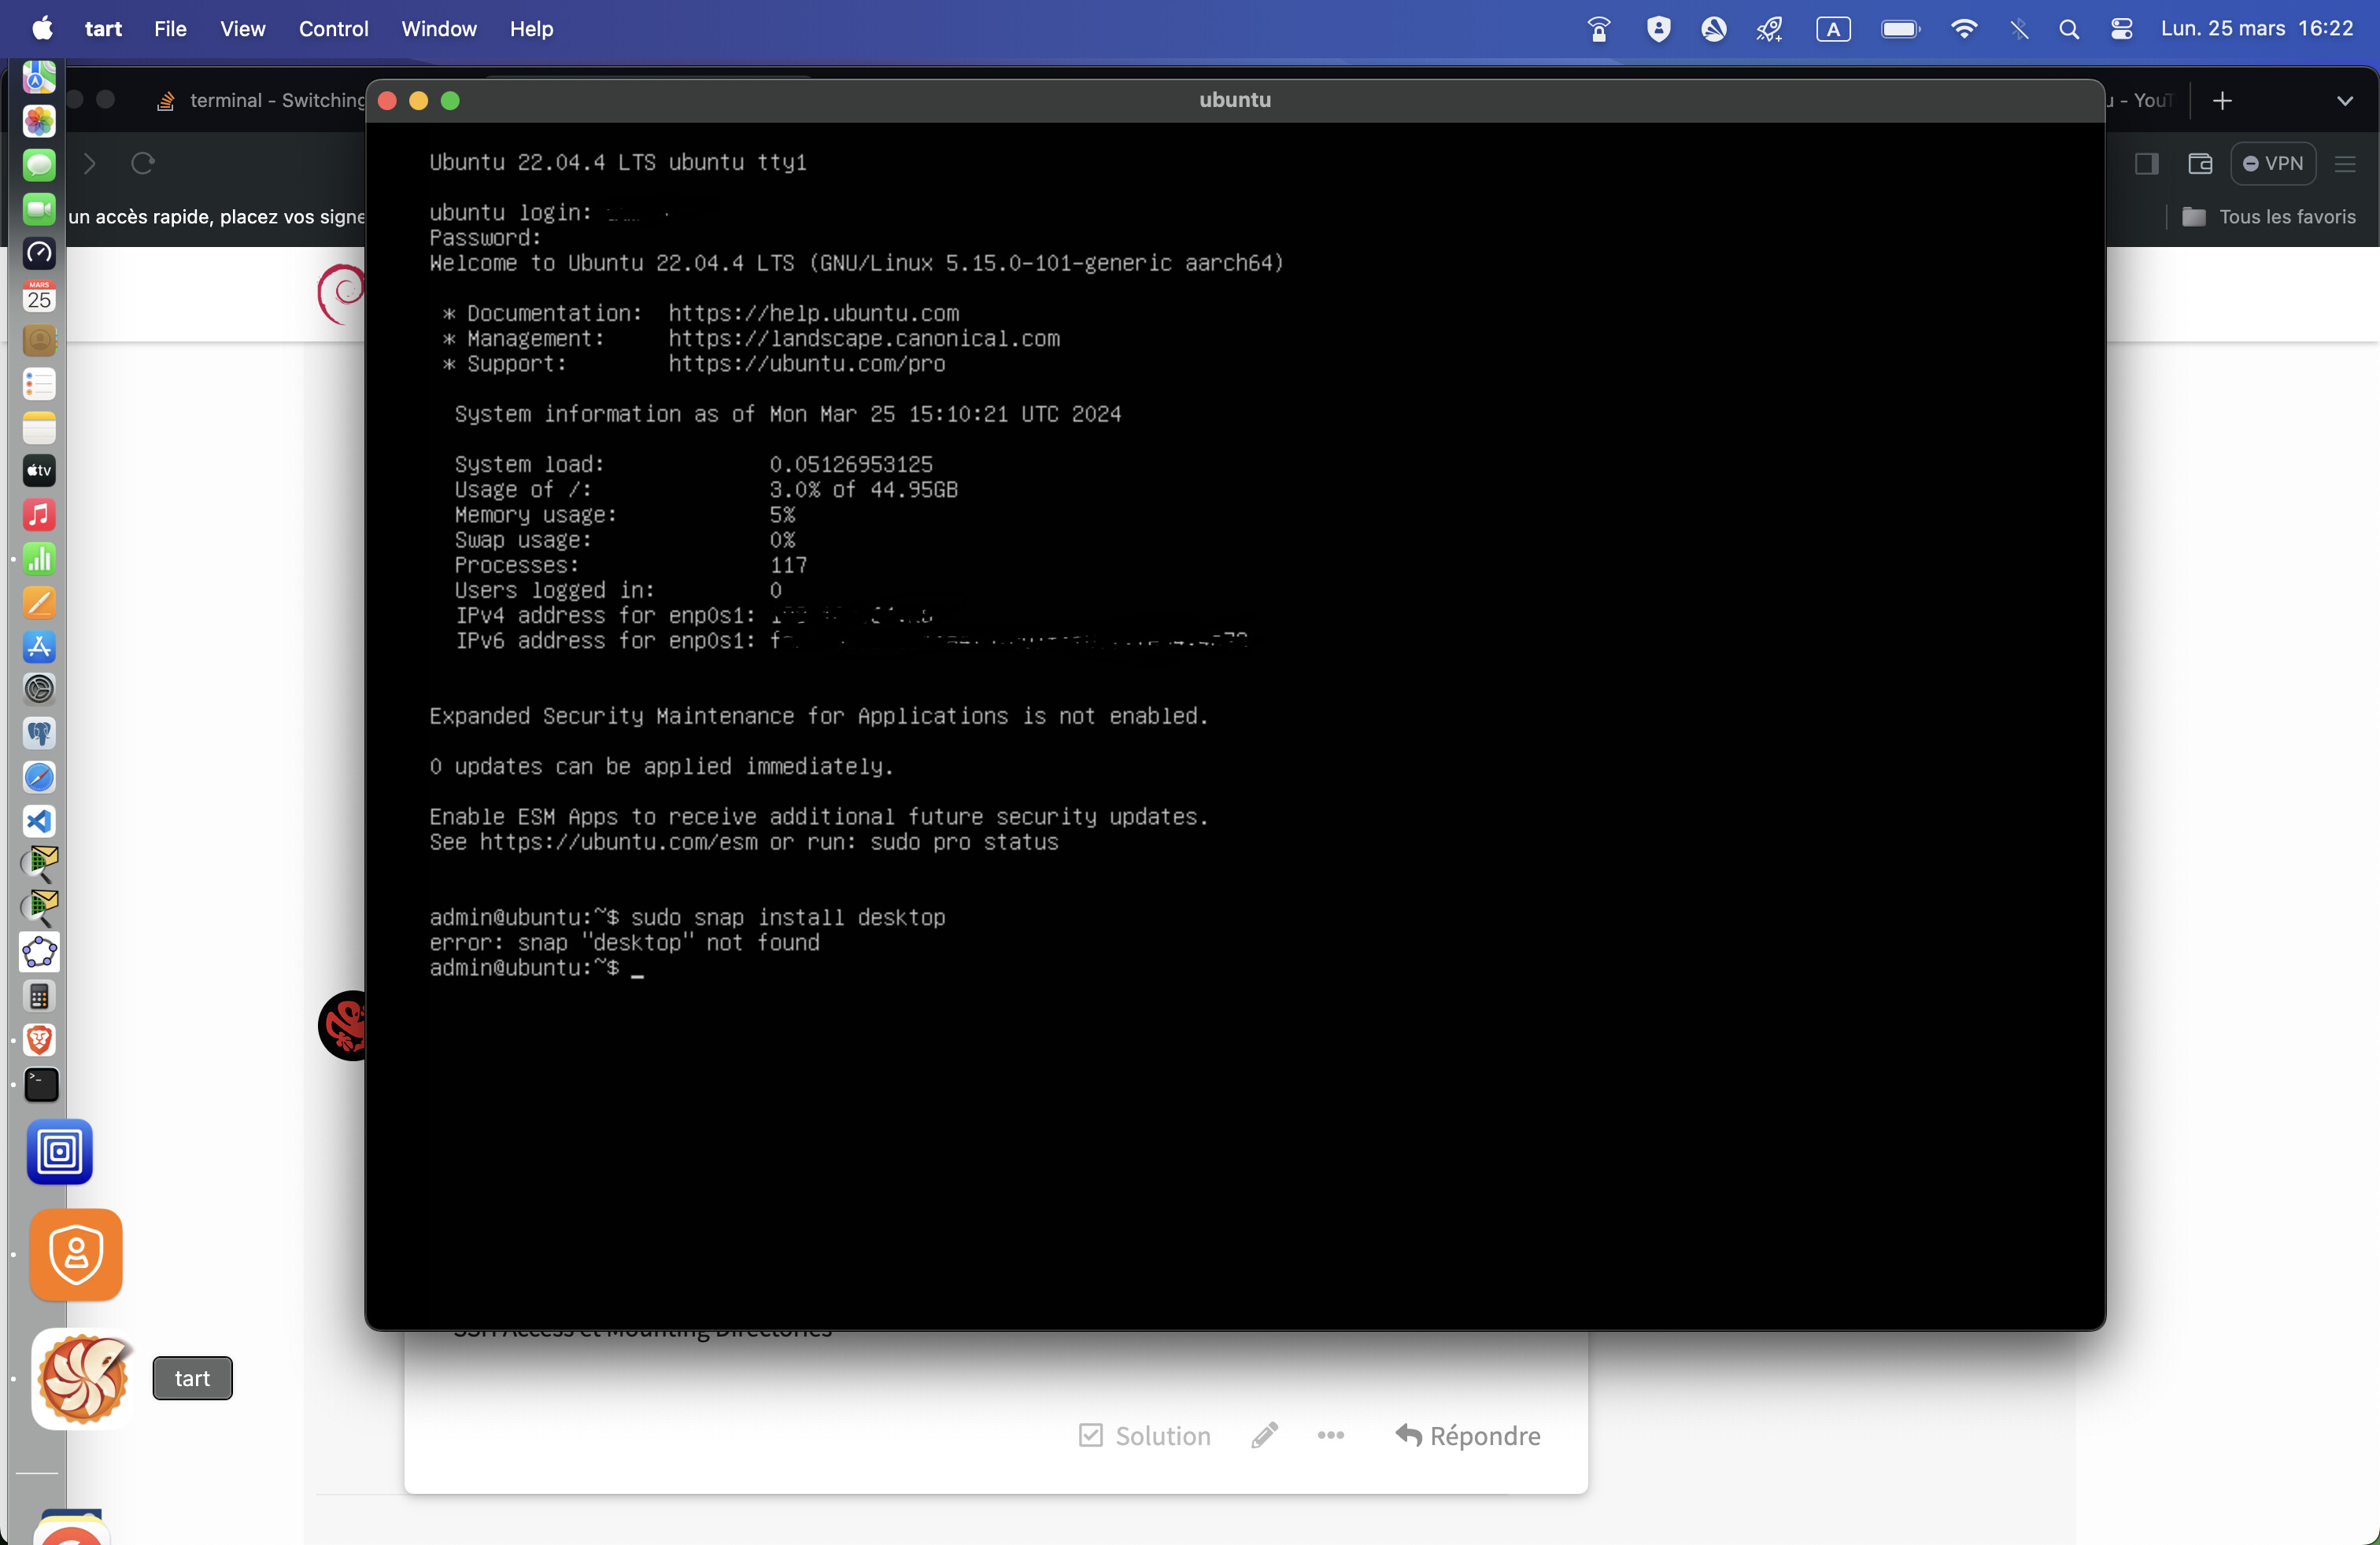Screen dimensions: 2380x1545
Task: Click the browser reload button
Action: tap(143, 163)
